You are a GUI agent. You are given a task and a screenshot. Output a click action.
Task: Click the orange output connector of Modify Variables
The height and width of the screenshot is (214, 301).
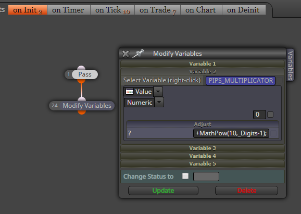(x=82, y=112)
